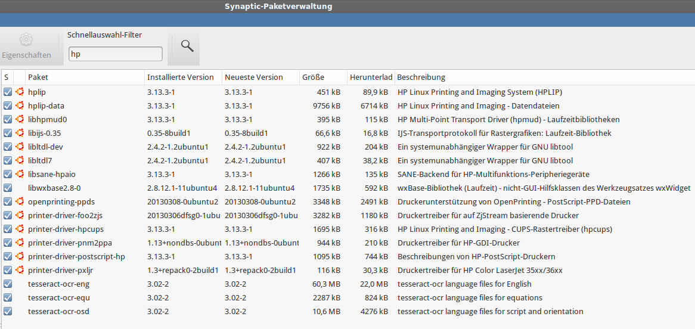Sort by Paket column header

(x=85, y=77)
